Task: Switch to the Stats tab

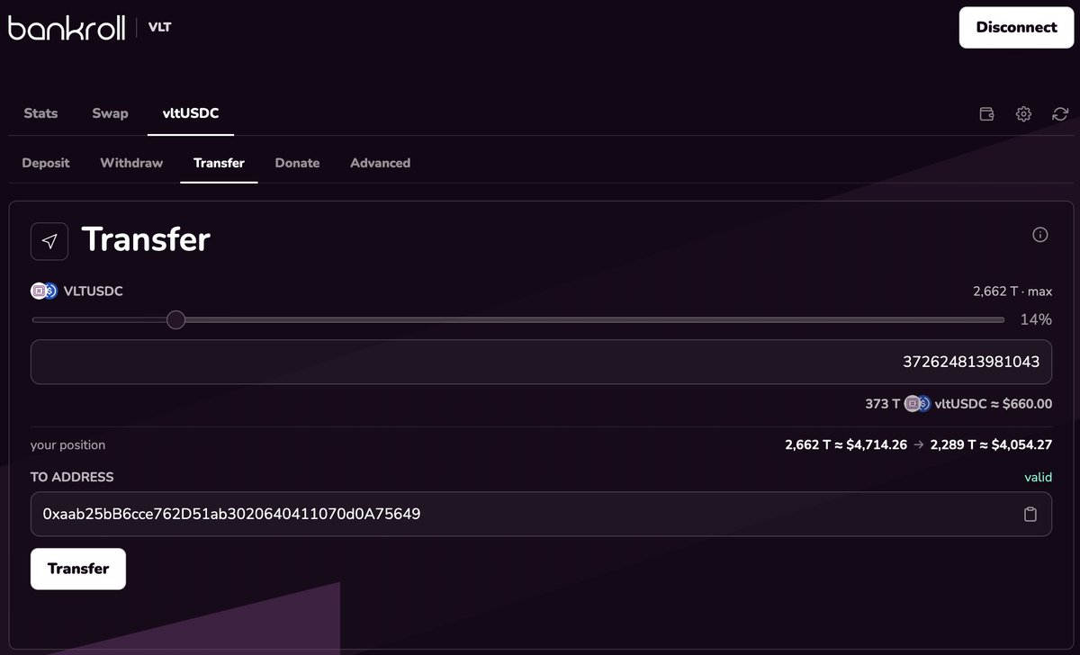Action: [40, 113]
